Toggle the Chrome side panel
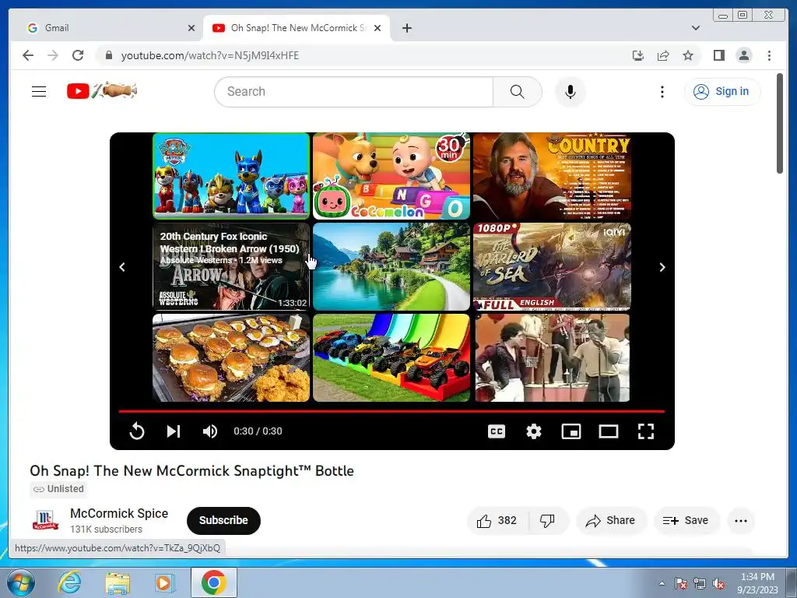The image size is (797, 598). coord(718,55)
